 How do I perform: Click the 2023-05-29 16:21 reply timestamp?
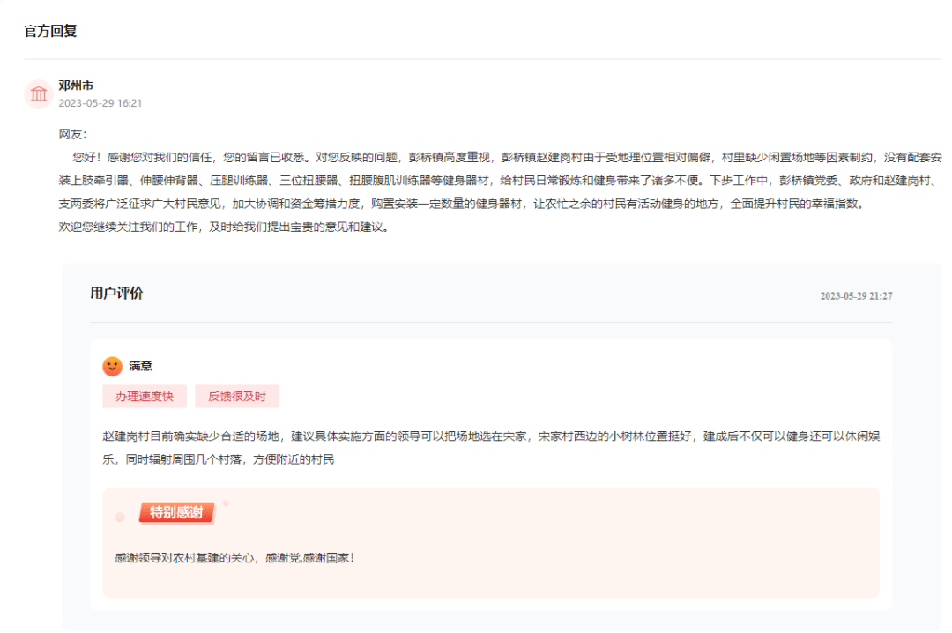[100, 103]
